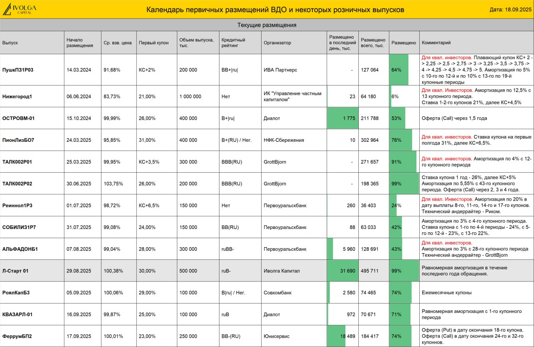534x347 pixels.
Task: Click the start date 14.03.2024
Action: tap(79, 70)
